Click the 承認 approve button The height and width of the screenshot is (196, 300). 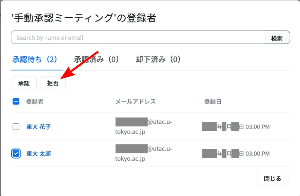pyautogui.click(x=24, y=83)
